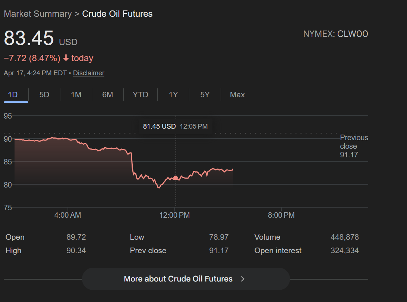The height and width of the screenshot is (302, 407).
Task: Switch to the 5D chart tab
Action: point(44,95)
